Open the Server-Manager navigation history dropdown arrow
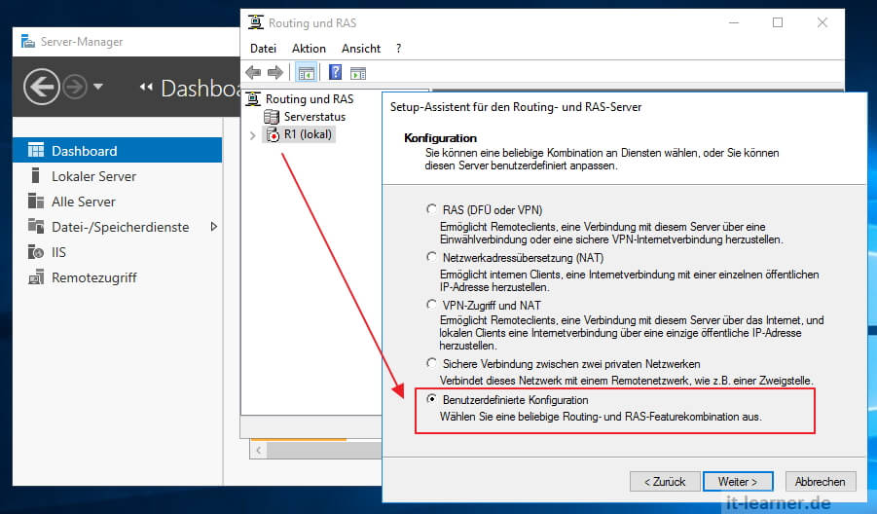This screenshot has width=877, height=514. [98, 87]
